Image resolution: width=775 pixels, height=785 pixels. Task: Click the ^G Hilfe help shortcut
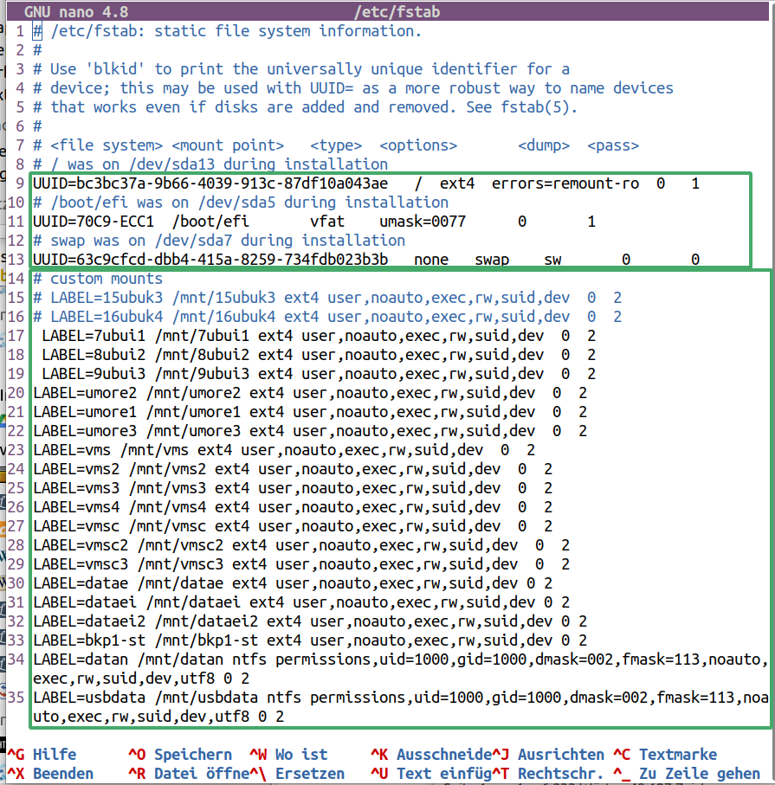[x=42, y=755]
